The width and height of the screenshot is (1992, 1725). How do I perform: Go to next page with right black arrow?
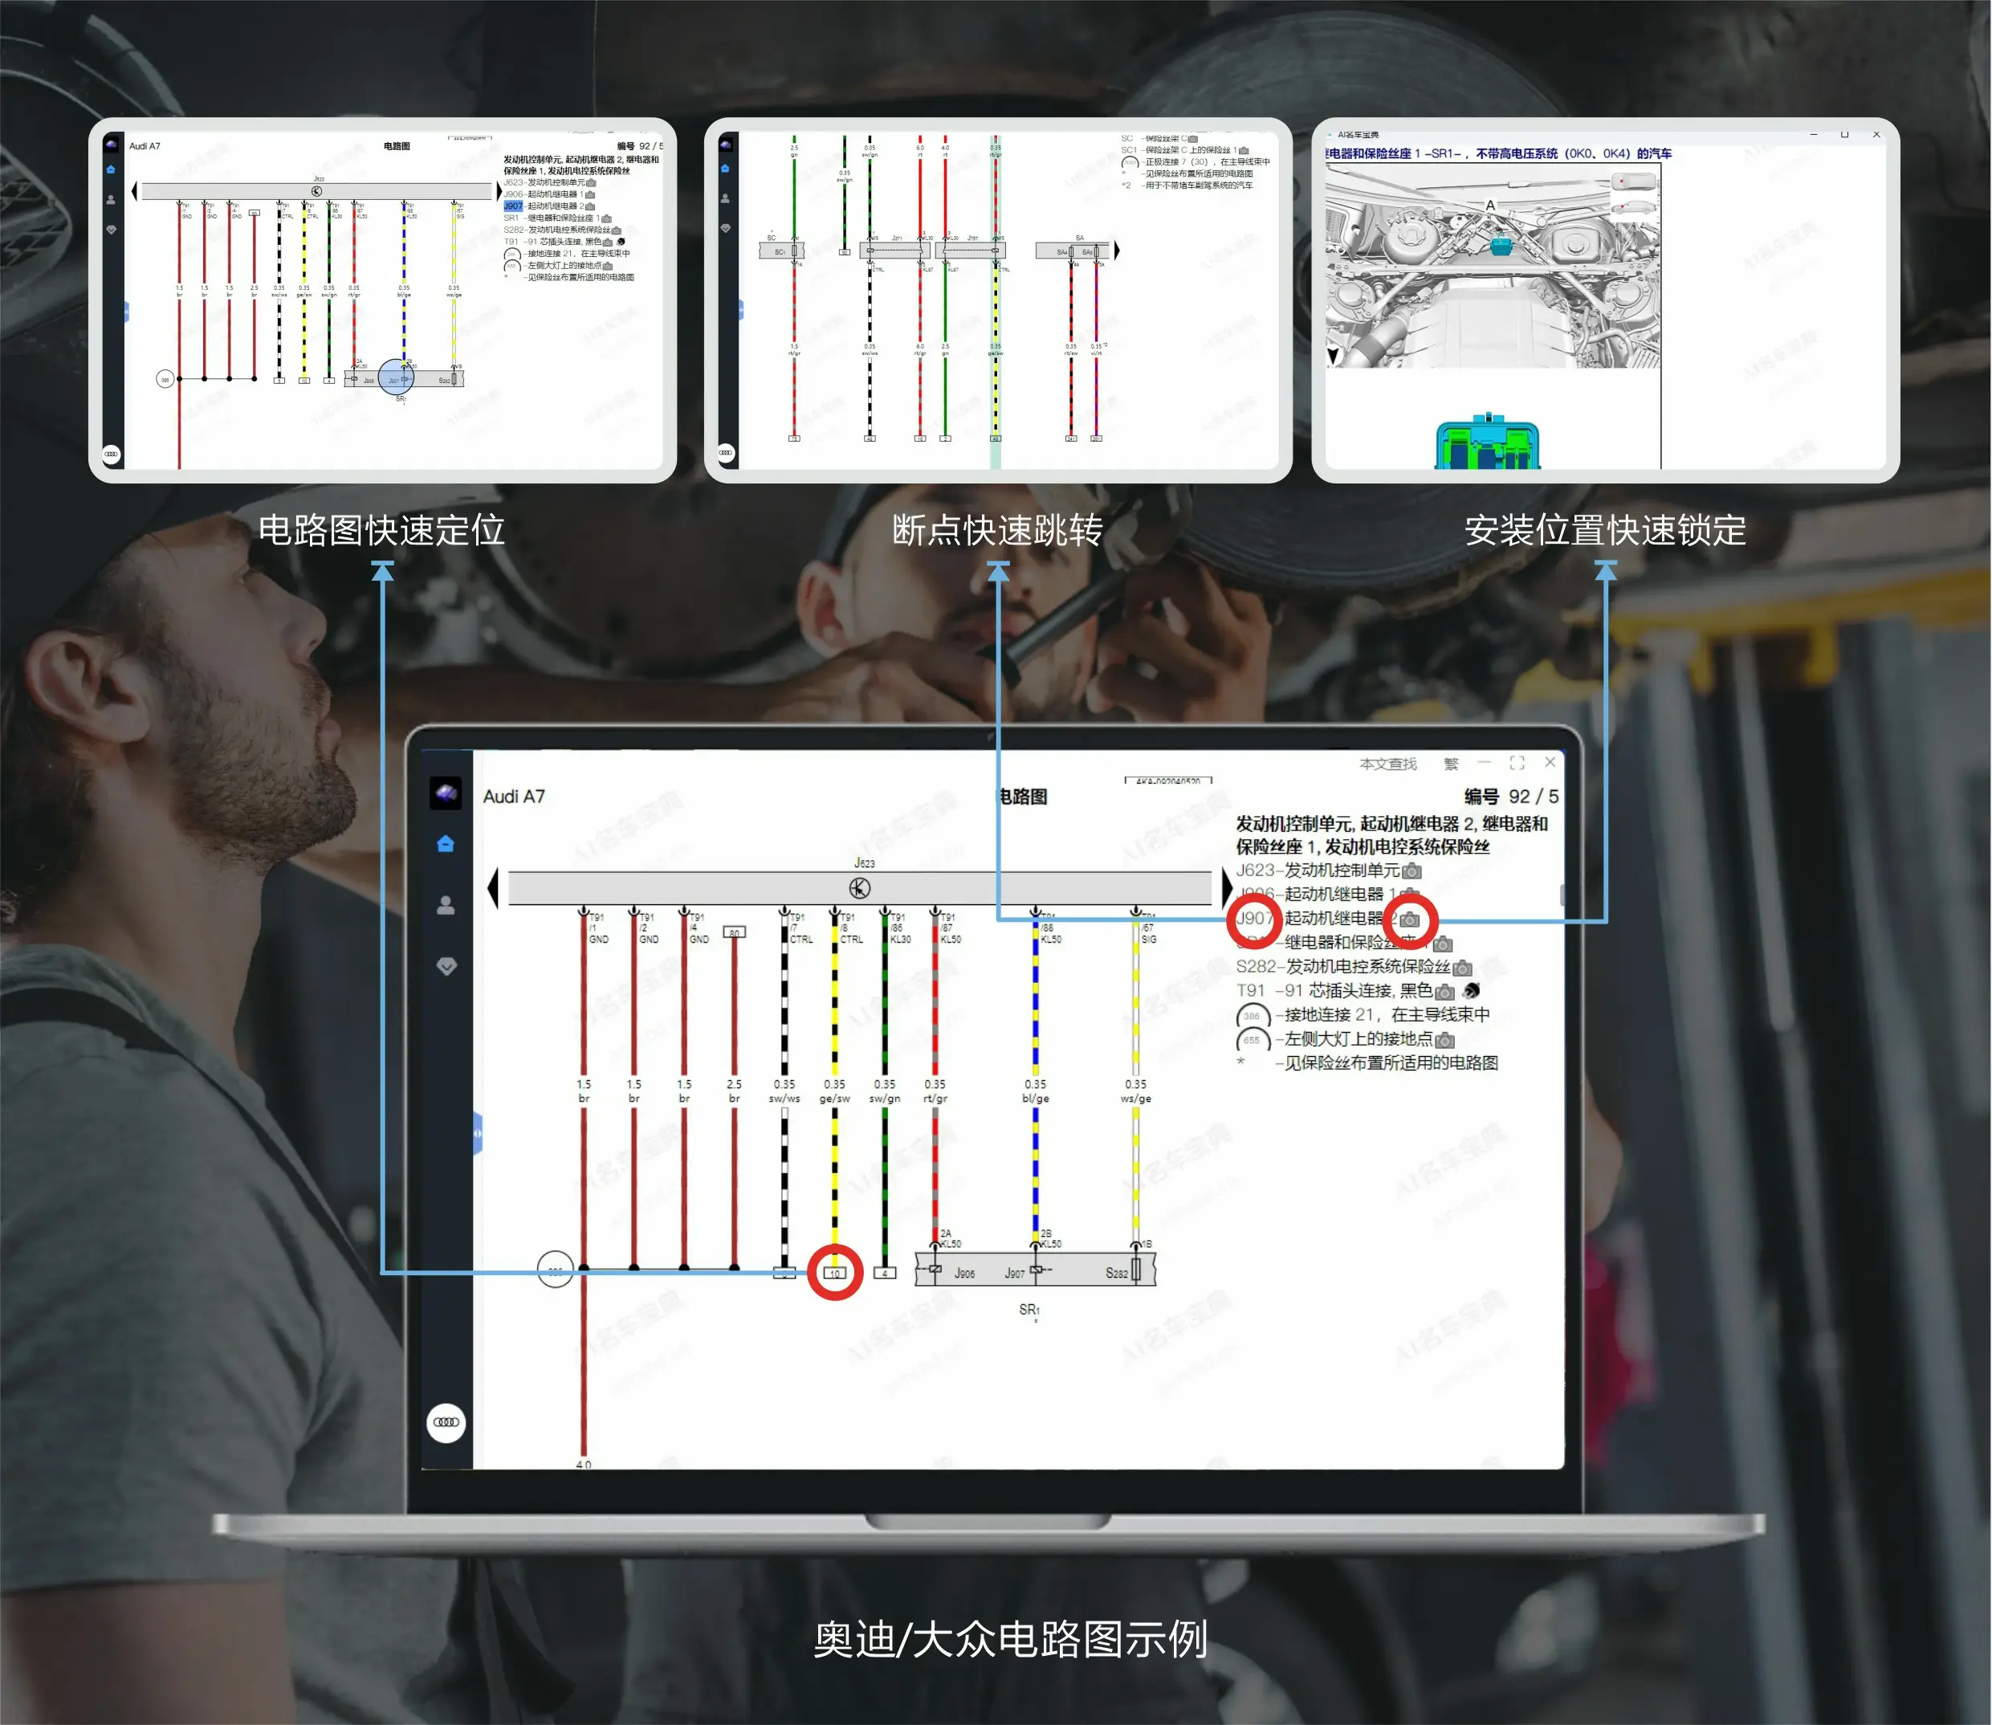(x=1227, y=887)
